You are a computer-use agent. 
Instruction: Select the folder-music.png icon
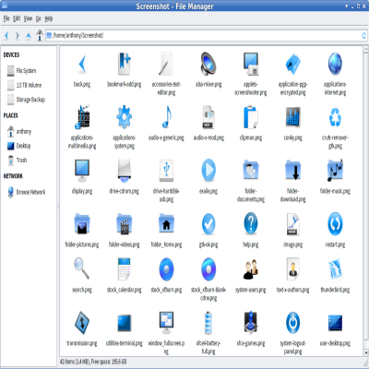pos(335,170)
